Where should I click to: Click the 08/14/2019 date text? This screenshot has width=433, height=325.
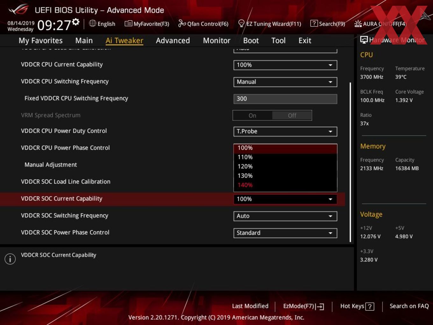click(21, 23)
